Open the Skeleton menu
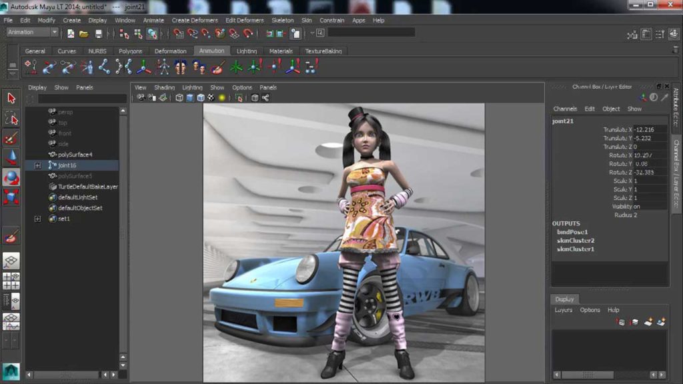Viewport: 683px width, 384px height. pos(282,21)
